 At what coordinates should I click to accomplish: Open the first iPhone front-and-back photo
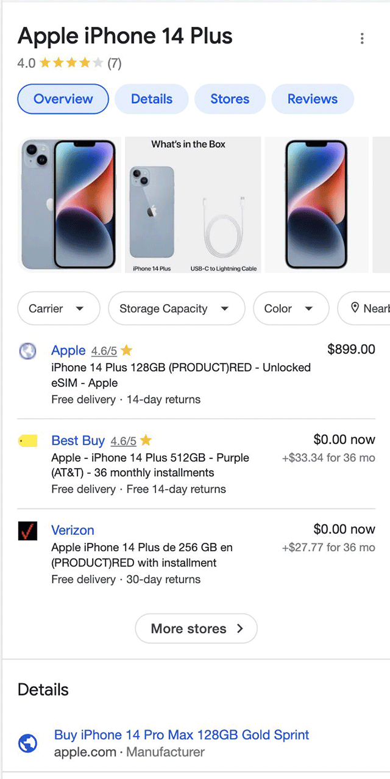(68, 205)
